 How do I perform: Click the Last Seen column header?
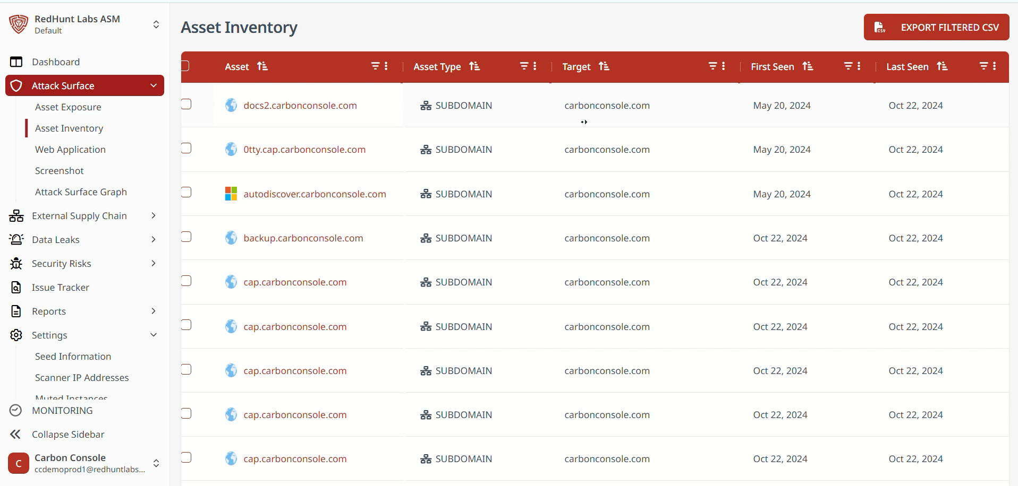907,67
